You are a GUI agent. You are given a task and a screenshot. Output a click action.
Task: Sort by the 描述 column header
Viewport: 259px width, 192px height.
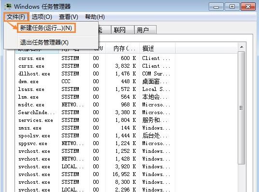coord(157,48)
